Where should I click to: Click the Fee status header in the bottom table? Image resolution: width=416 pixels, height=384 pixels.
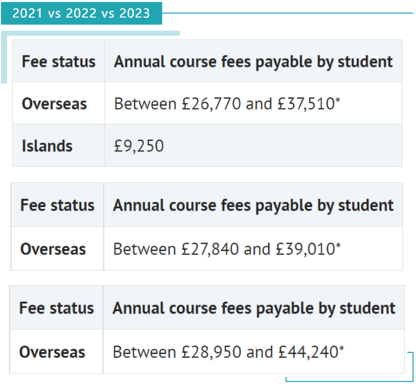coord(56,308)
